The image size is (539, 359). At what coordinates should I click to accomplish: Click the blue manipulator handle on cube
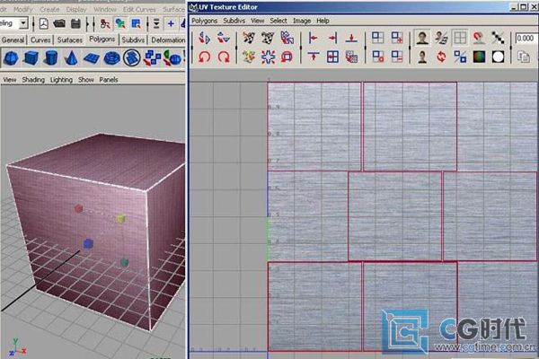[88, 243]
